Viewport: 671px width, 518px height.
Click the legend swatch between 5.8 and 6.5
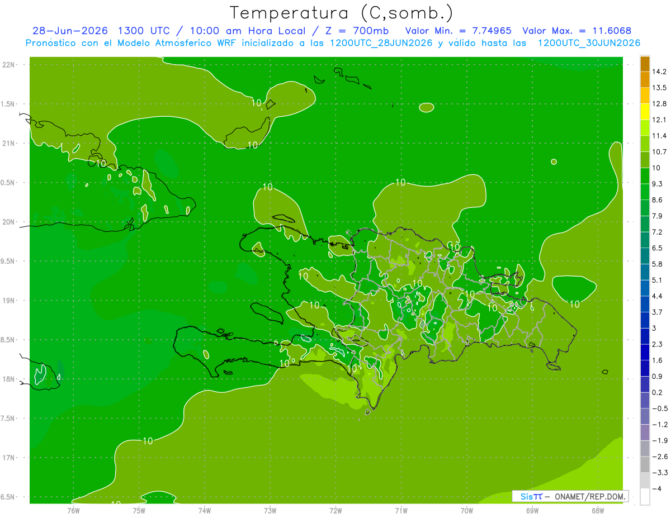645,256
